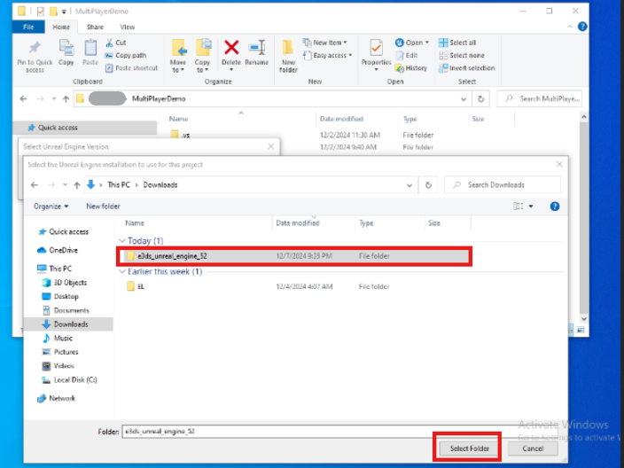Click the refresh icon beside dialog address bar
624x468 pixels.
point(429,185)
